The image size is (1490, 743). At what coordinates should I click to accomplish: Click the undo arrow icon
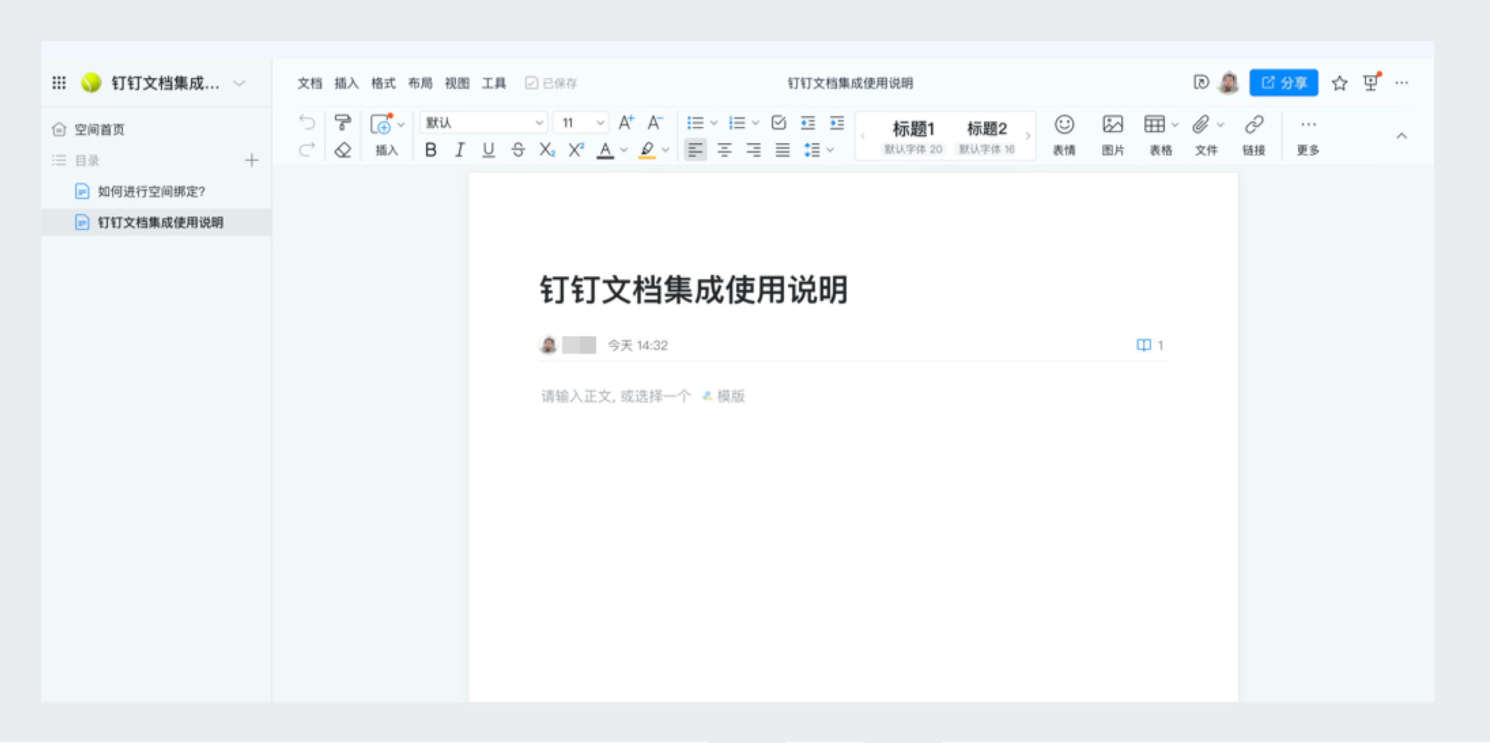[307, 123]
